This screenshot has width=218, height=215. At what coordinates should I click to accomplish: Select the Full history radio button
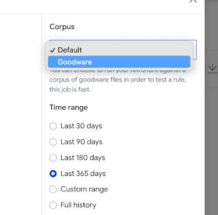[x=53, y=205]
